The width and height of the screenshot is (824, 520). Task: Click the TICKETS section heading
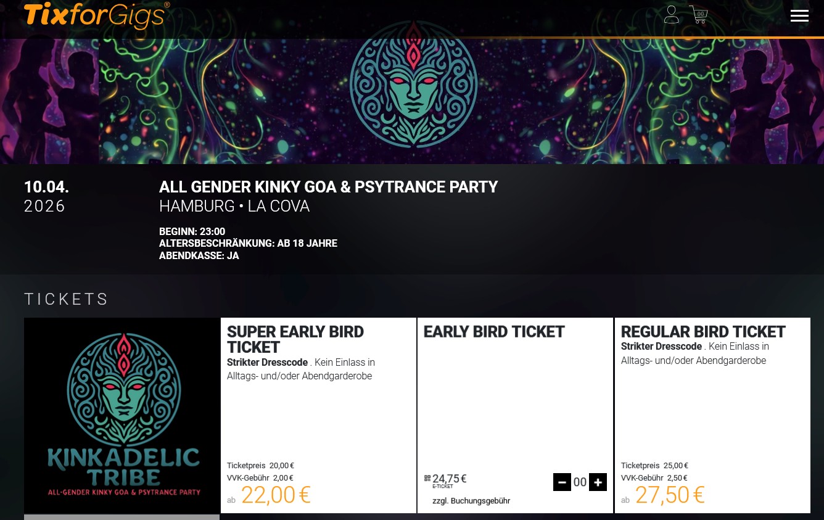(x=67, y=299)
